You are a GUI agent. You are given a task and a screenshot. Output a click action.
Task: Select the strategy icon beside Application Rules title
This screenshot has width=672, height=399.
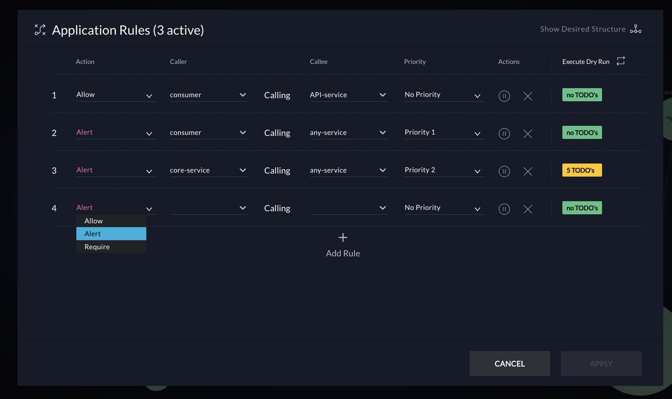coord(40,30)
